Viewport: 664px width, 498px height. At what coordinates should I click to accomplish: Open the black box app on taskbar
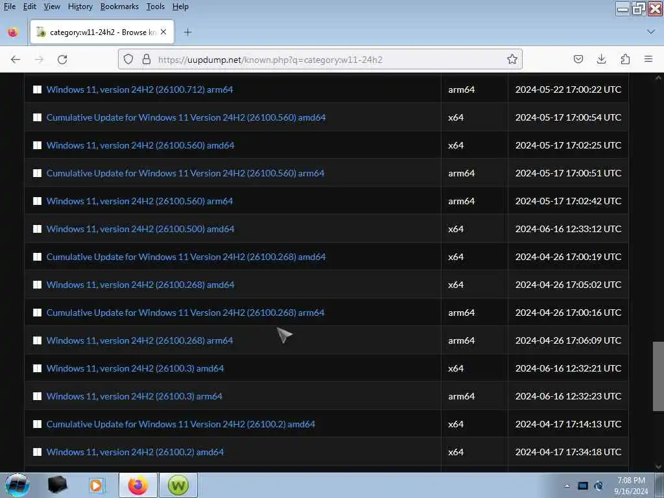pos(57,485)
